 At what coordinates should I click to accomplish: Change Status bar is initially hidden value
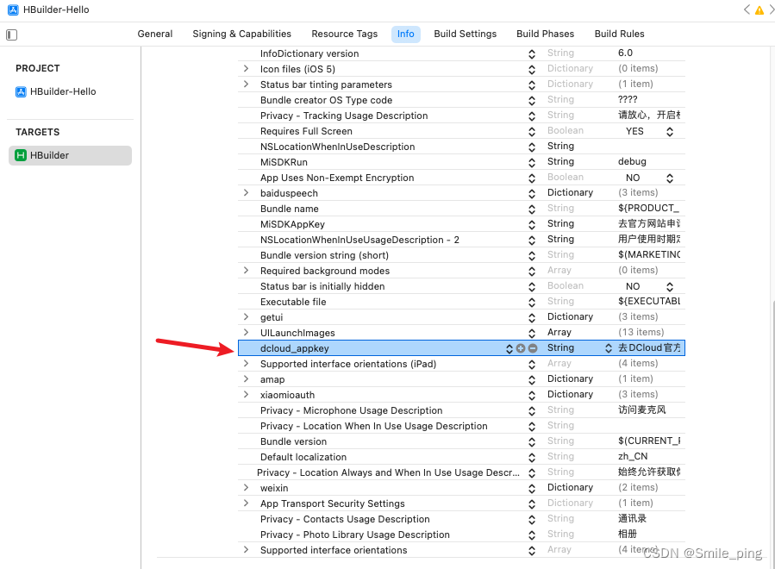[x=670, y=287]
